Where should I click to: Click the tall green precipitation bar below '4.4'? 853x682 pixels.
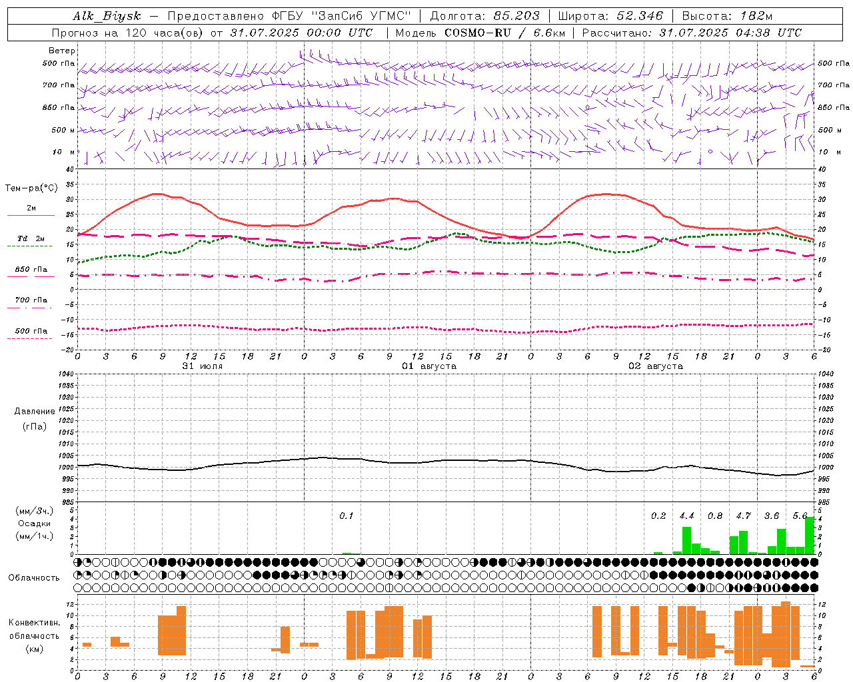686,540
